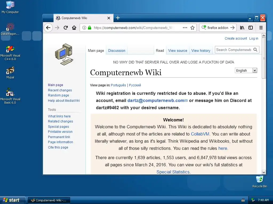Image resolution: width=273 pixels, height=204 pixels.
Task: Click the Computernewb computer logo
Action: click(64, 54)
